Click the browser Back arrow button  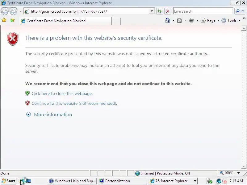5,11
